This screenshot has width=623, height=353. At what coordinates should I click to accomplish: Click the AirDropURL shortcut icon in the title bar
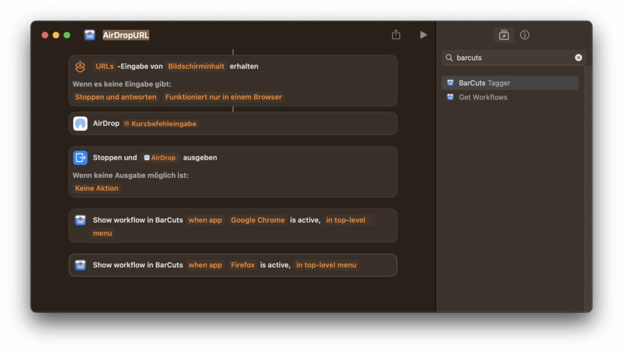tap(89, 35)
